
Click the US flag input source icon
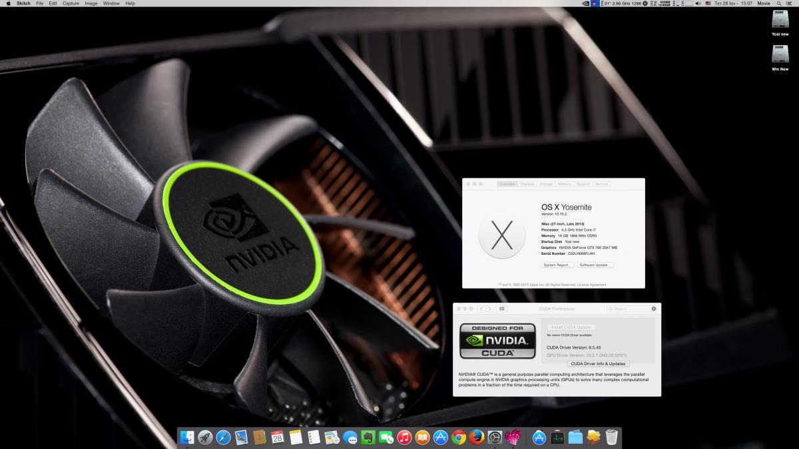pos(708,3)
